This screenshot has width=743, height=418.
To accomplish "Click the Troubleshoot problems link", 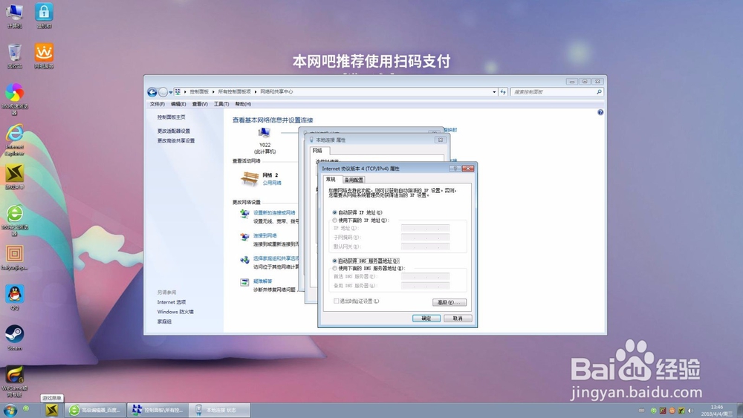I will pyautogui.click(x=262, y=281).
